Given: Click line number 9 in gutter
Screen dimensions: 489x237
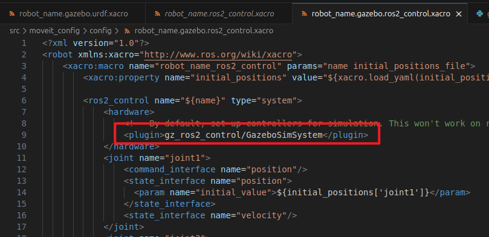Looking at the screenshot, I should 24,135.
